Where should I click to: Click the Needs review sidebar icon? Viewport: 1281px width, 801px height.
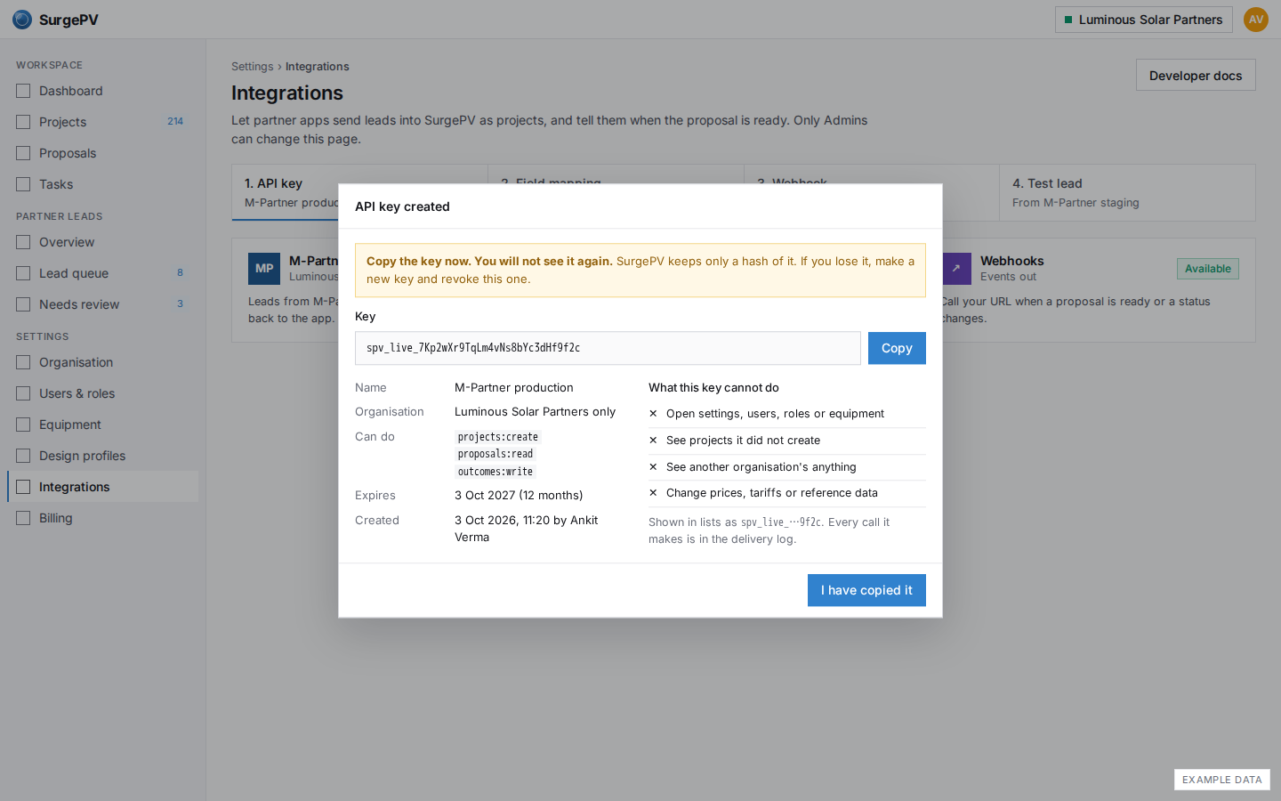(23, 304)
